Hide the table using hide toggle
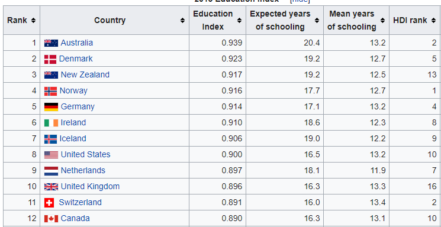Viewport: 441px width, 227px height. [300, 1]
